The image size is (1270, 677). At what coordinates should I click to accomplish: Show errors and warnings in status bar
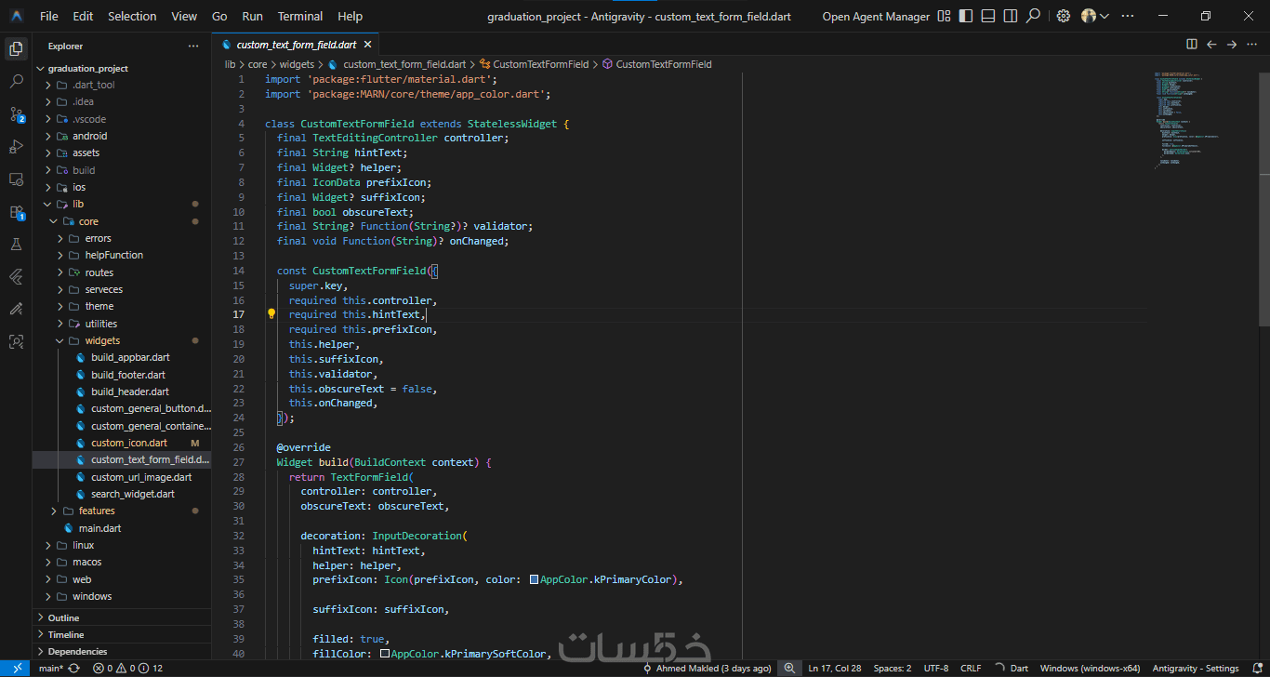[x=127, y=668]
